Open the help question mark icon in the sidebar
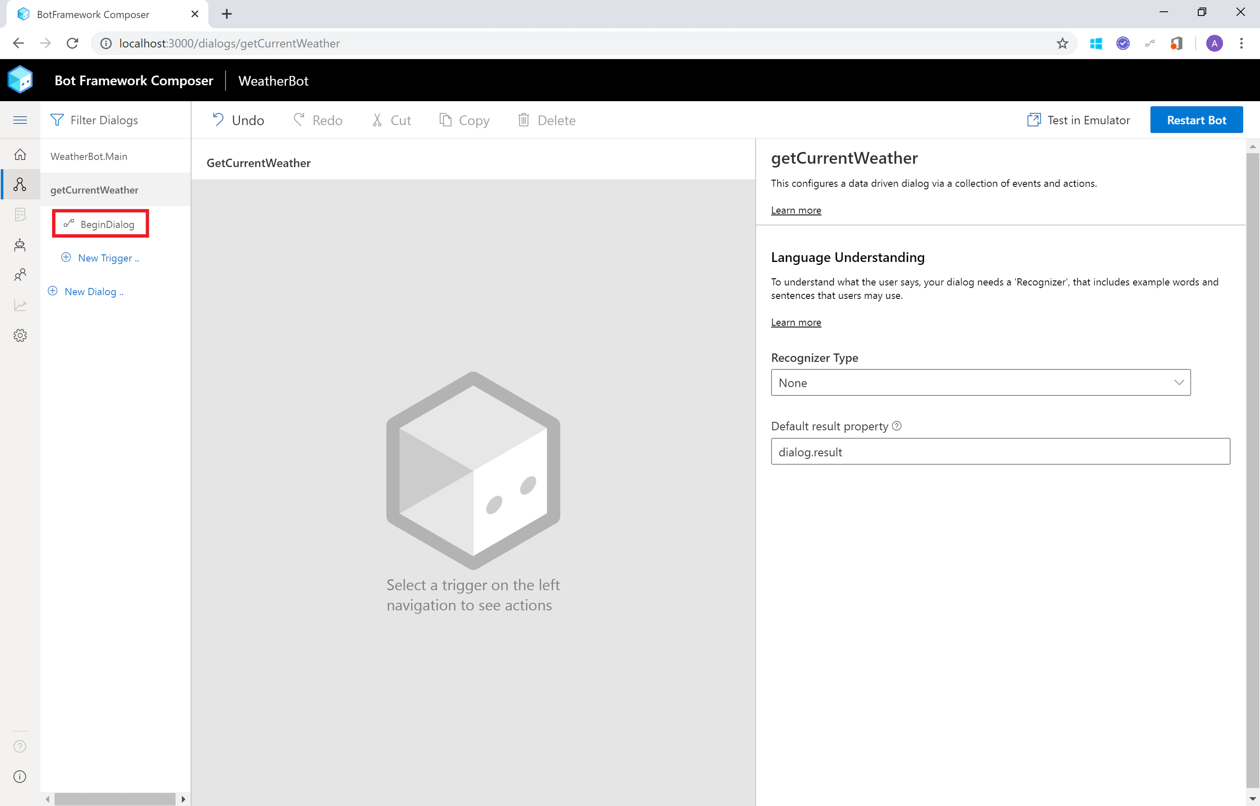 point(20,746)
